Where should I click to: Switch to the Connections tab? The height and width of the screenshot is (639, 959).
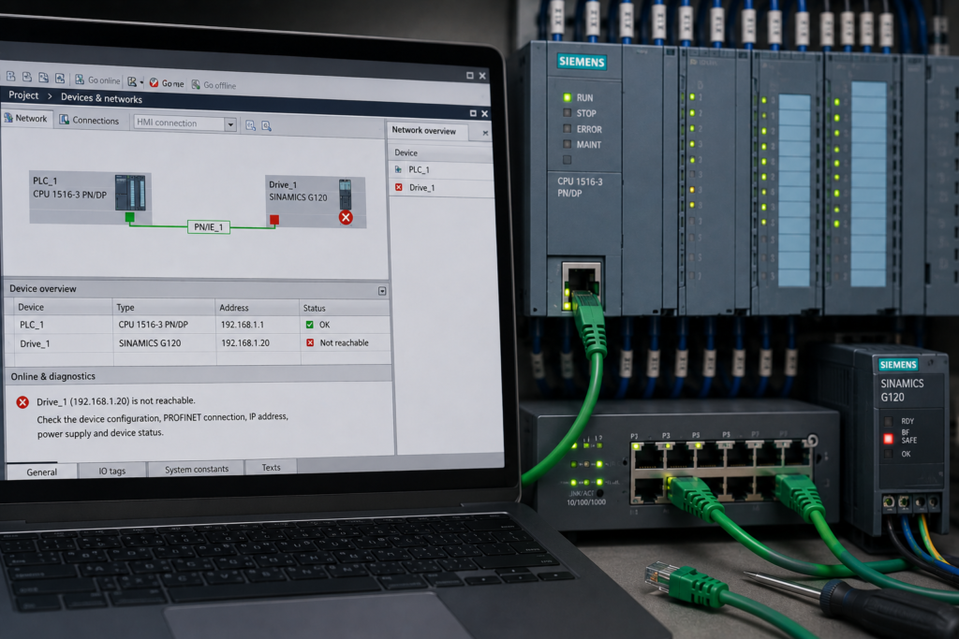pos(89,120)
